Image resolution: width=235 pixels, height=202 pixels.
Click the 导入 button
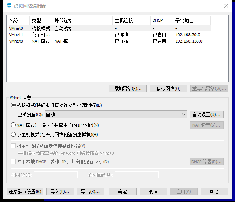[x=60, y=191]
